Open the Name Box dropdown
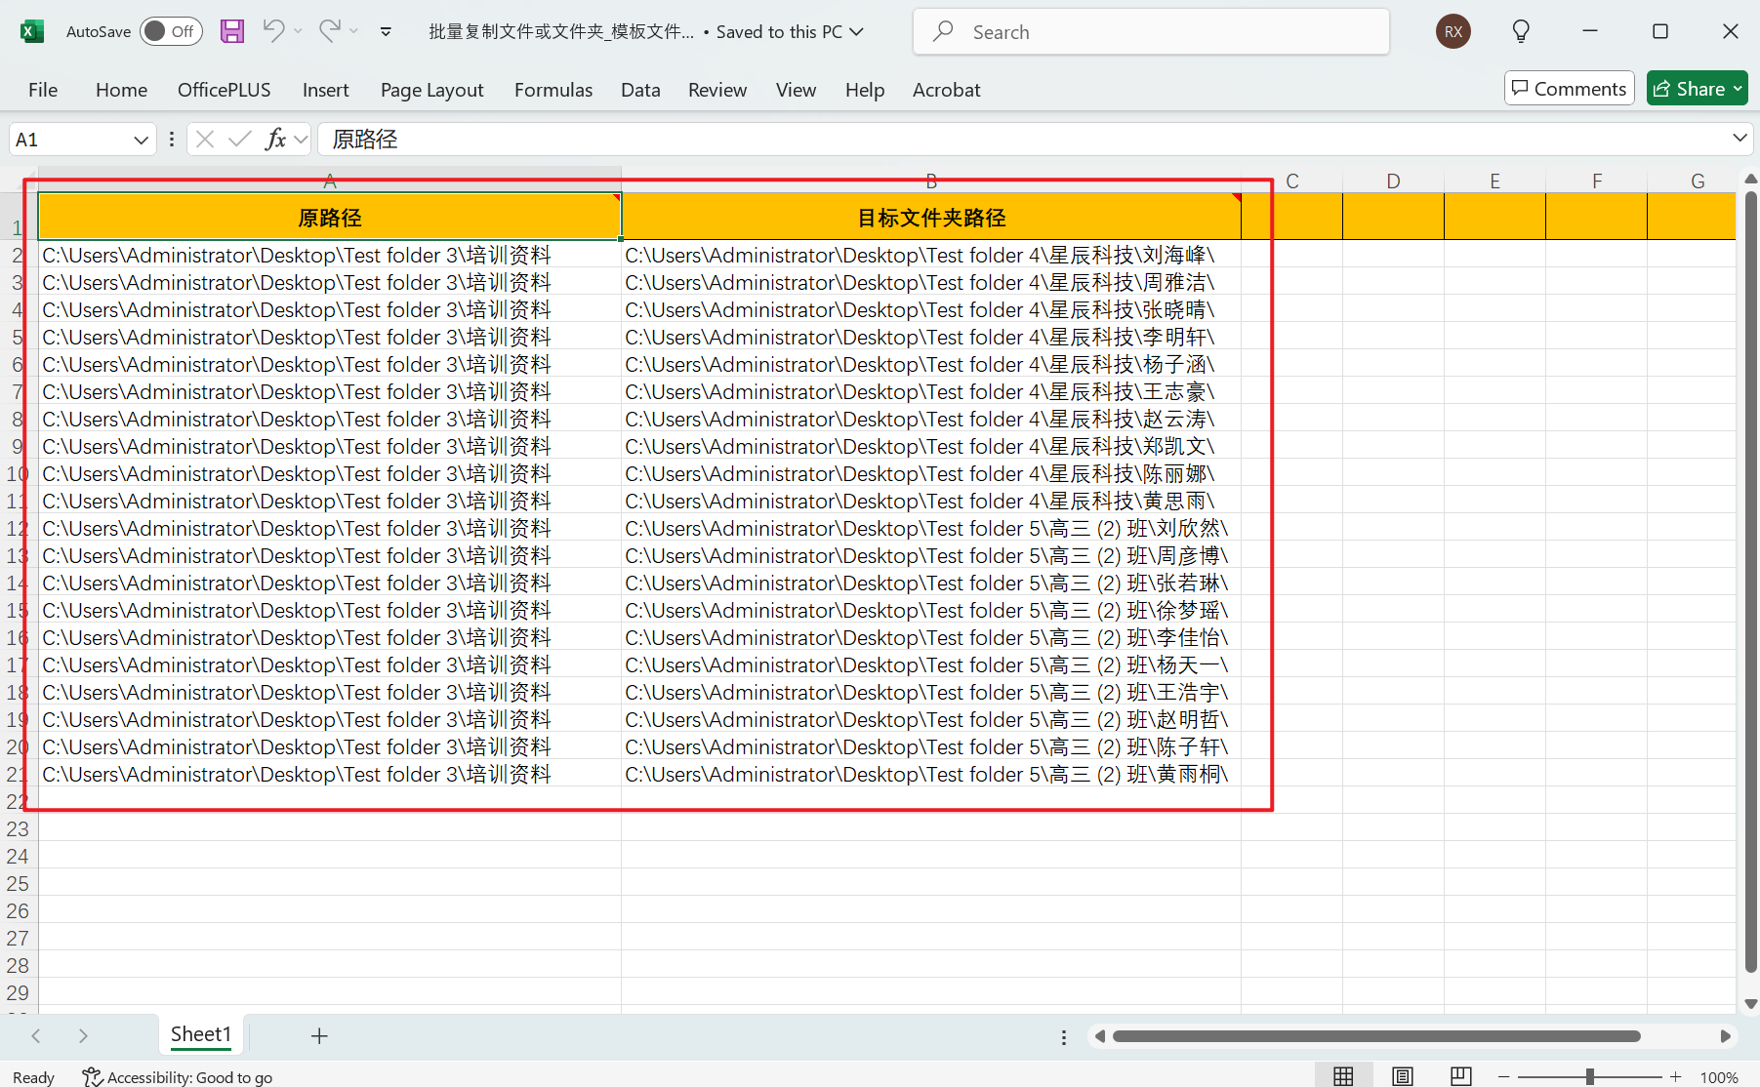The image size is (1760, 1087). 140,139
